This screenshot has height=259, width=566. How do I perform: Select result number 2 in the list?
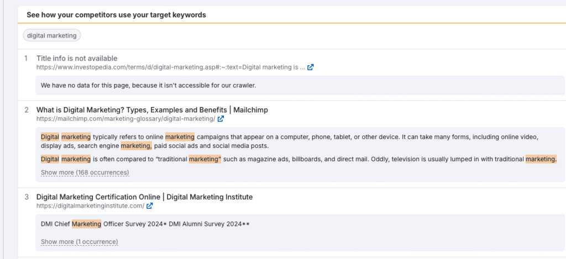pyautogui.click(x=26, y=110)
